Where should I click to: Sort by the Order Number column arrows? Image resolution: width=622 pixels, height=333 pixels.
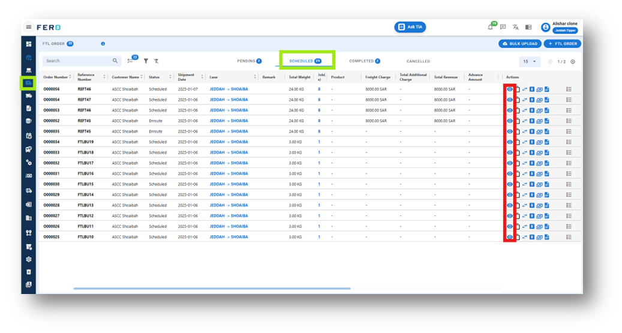(x=70, y=77)
